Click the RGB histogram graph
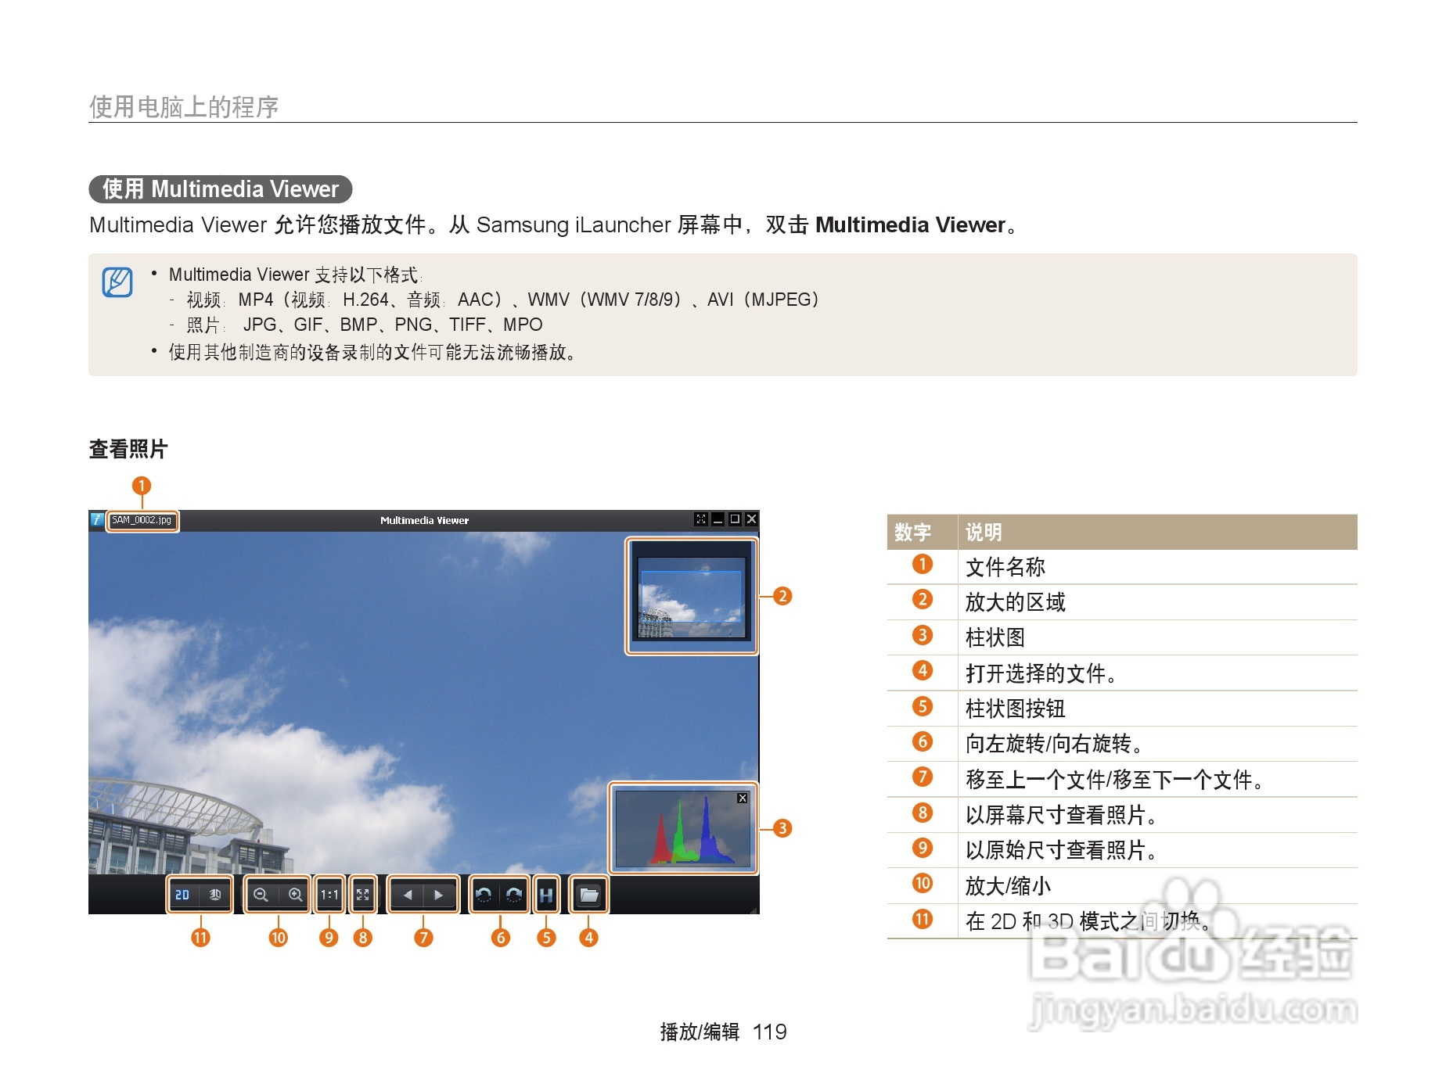 (682, 829)
